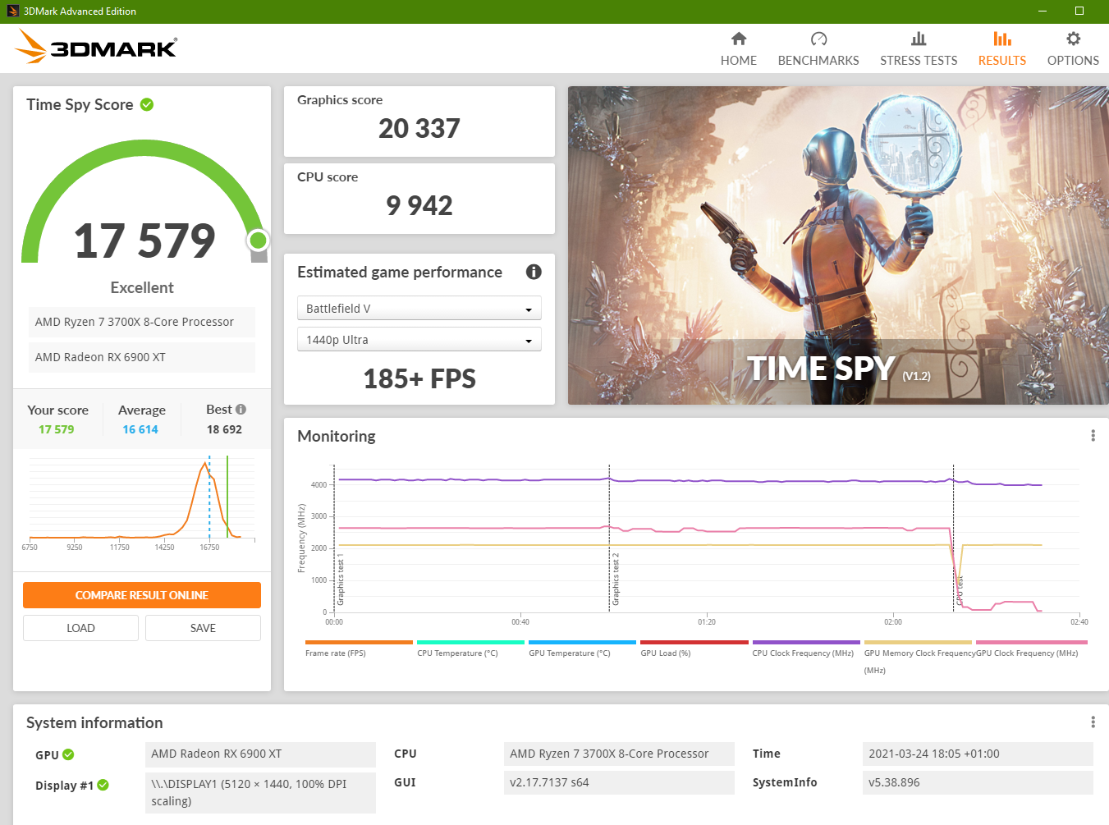The width and height of the screenshot is (1109, 825).
Task: Click the info icon beside Estimated game performance
Action: pos(534,272)
